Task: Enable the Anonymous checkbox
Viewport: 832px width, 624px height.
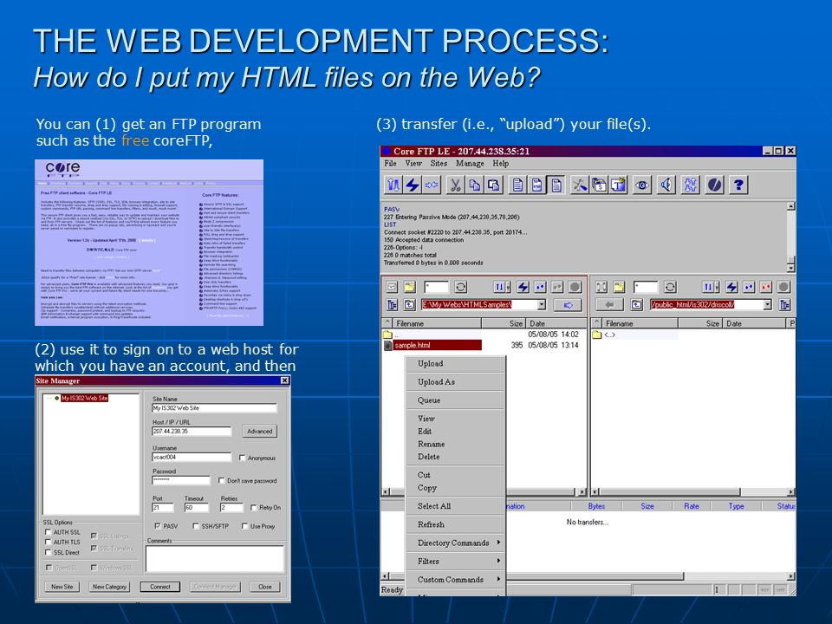Action: [x=242, y=458]
